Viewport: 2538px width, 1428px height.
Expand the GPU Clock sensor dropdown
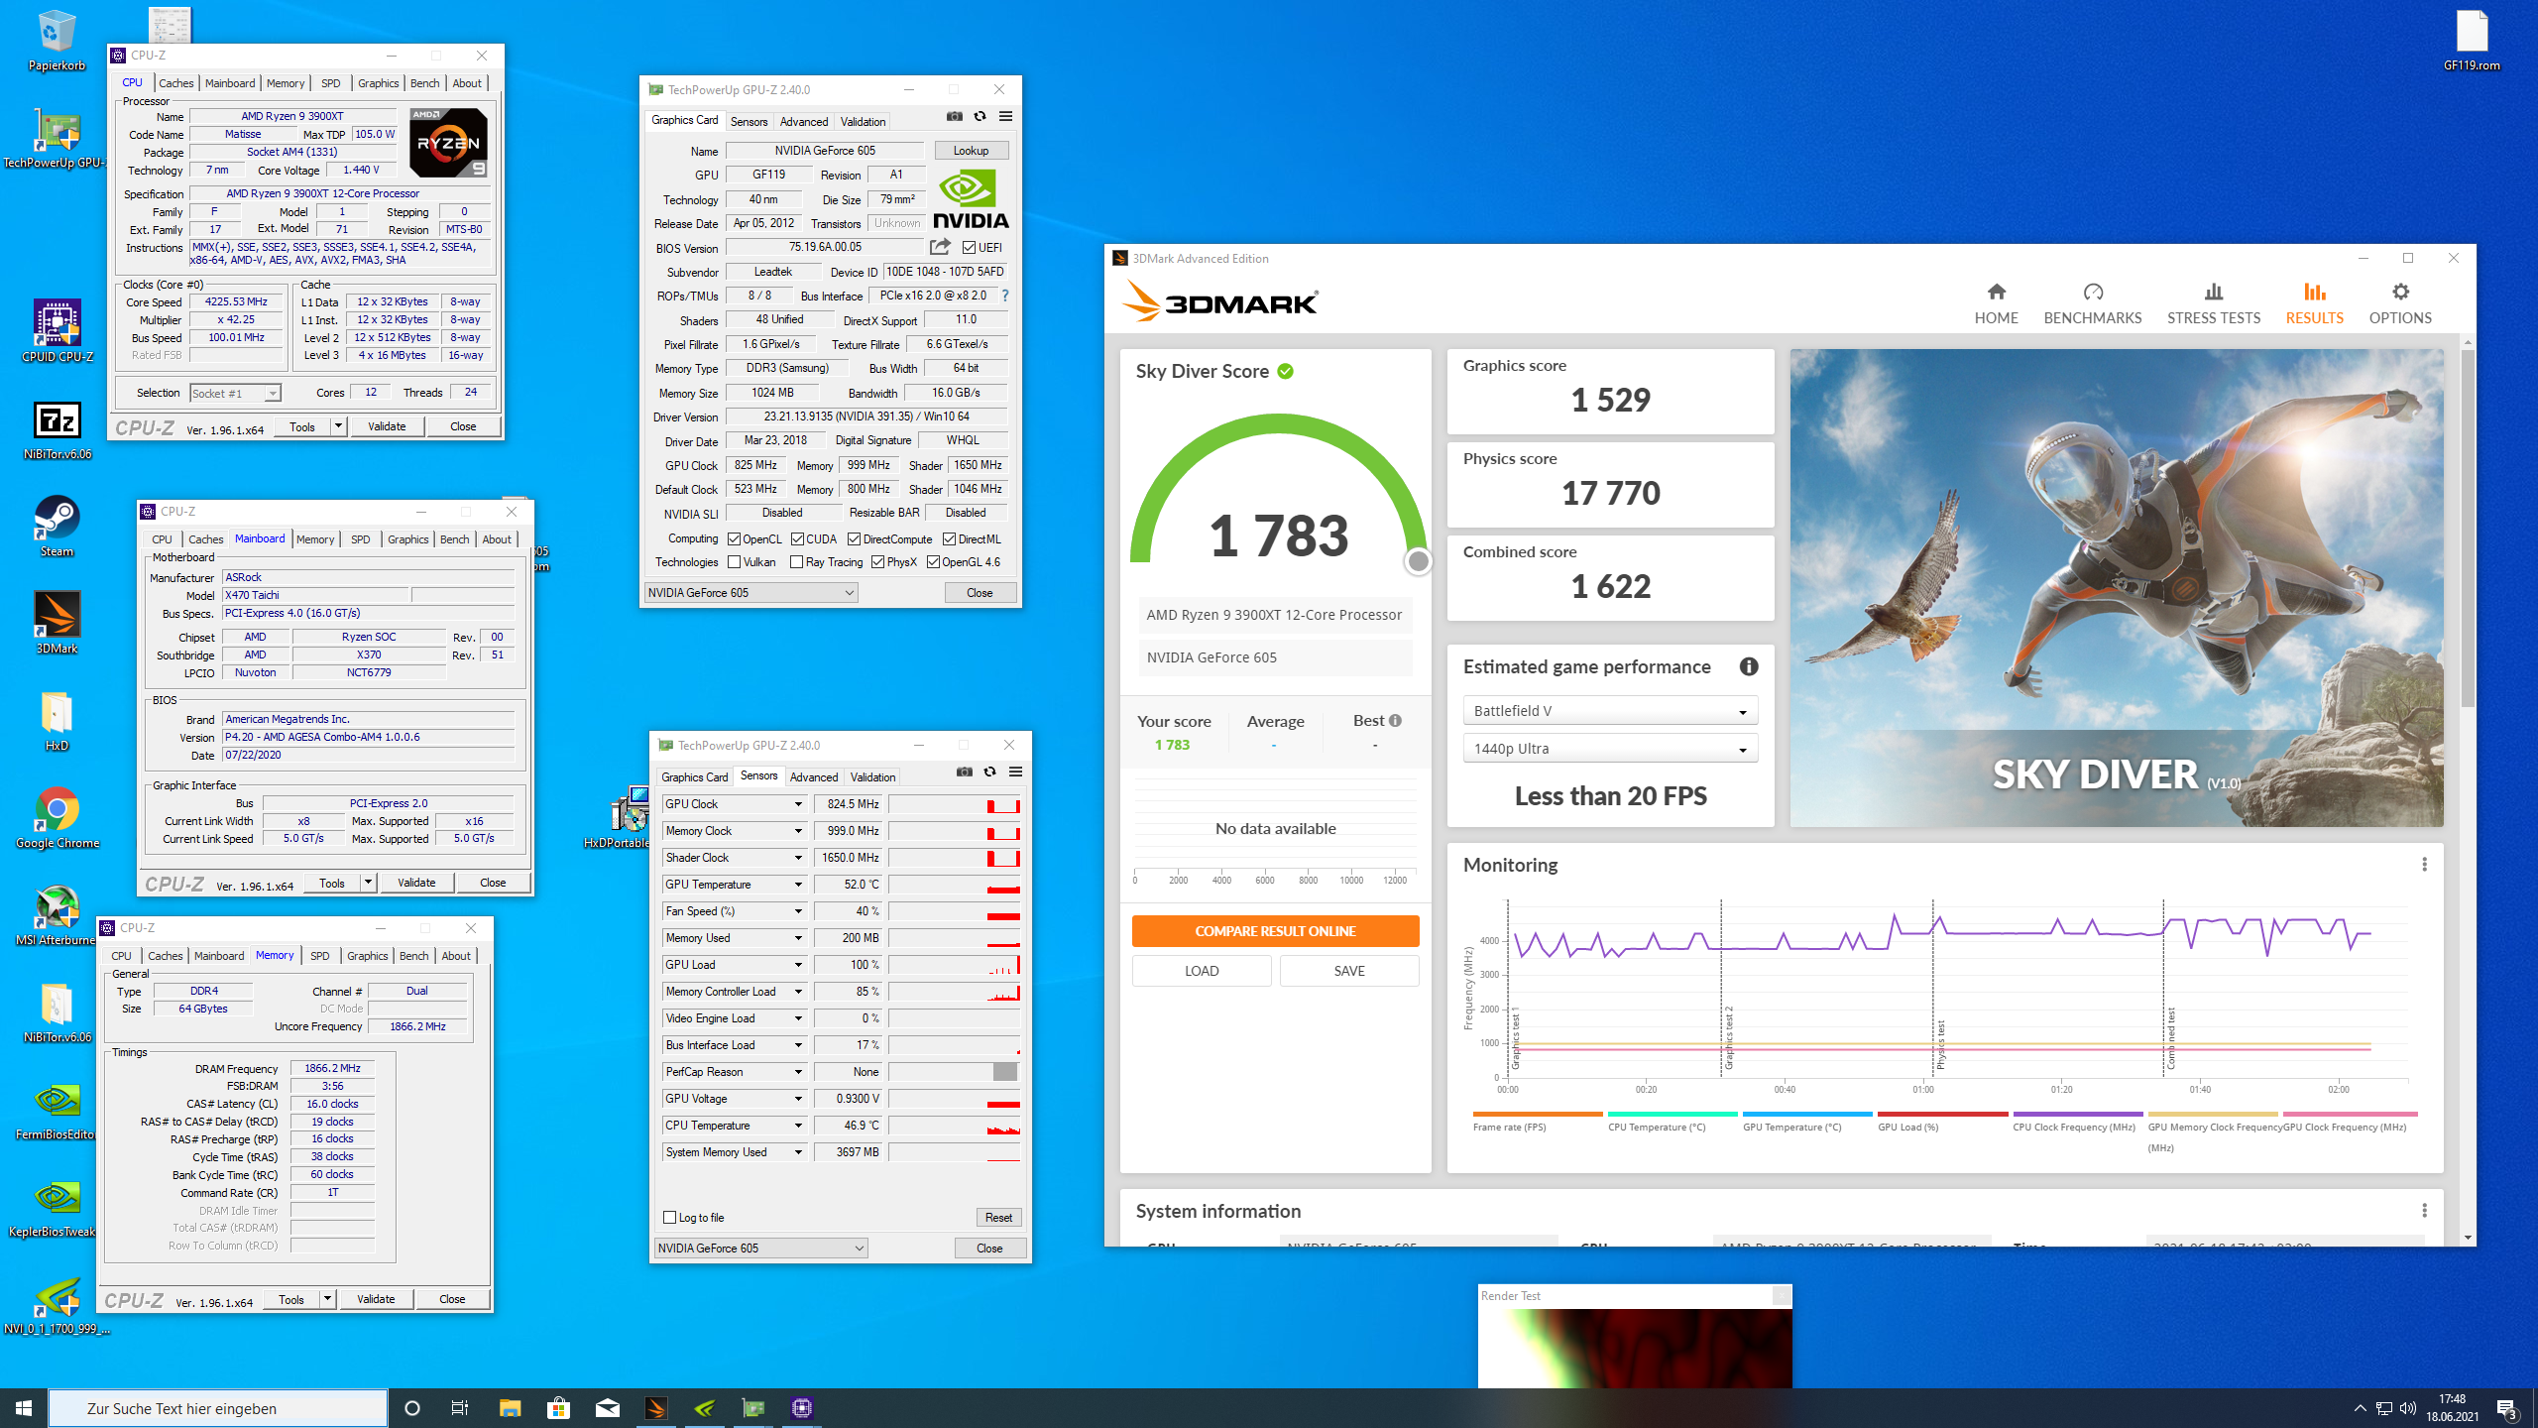[797, 804]
